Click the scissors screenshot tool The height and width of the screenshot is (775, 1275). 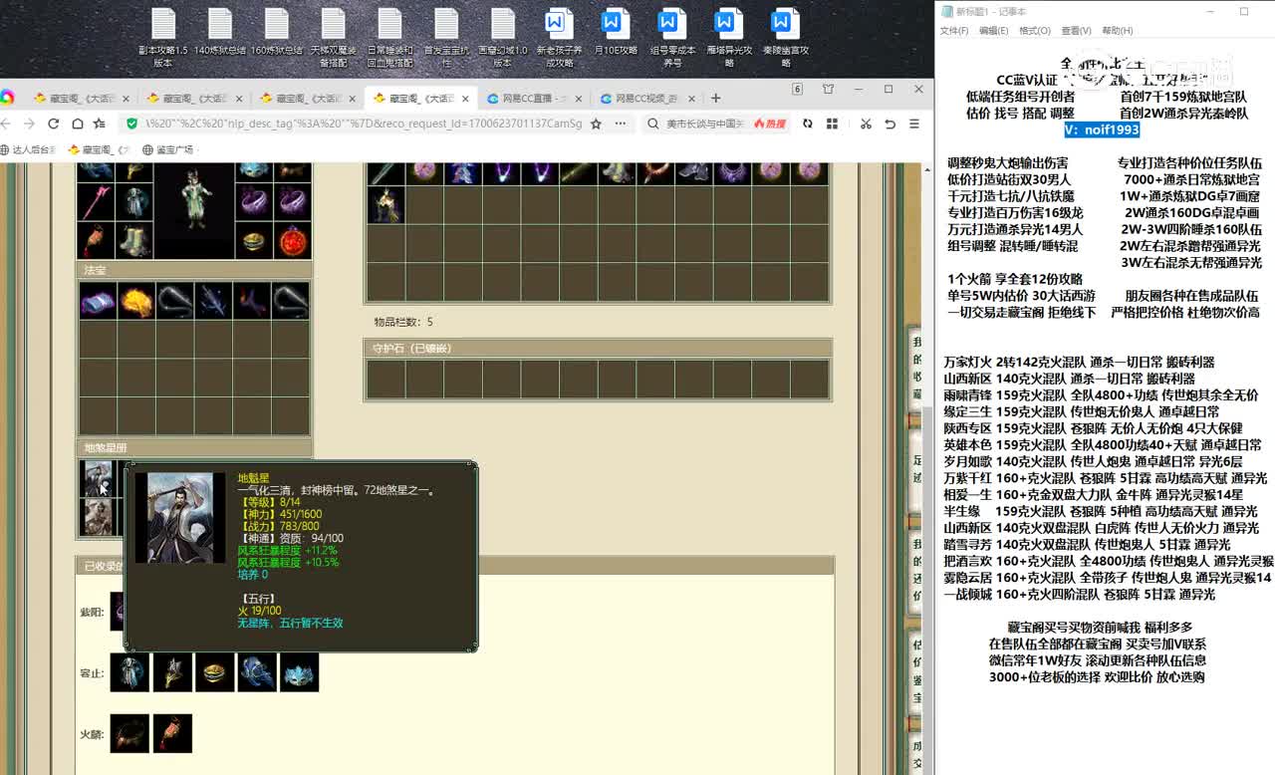point(866,124)
